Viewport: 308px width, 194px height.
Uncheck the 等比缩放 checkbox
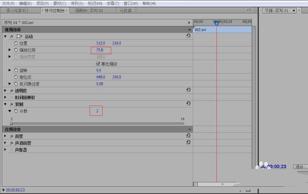pos(98,64)
